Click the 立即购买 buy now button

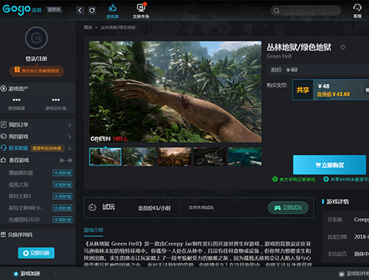(x=330, y=165)
